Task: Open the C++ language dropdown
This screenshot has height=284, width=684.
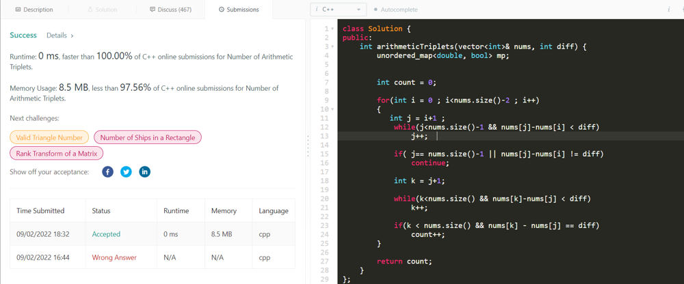Action: coord(338,10)
